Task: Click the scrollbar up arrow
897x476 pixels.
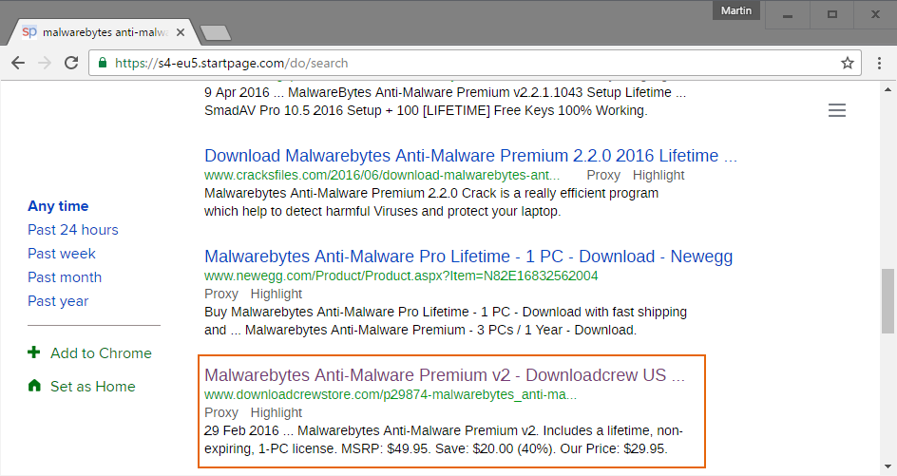Action: (887, 90)
